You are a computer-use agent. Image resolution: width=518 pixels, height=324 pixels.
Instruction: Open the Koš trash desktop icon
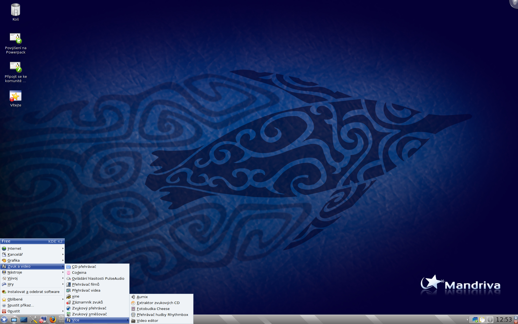point(16,12)
